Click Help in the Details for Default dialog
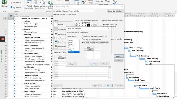Viewport: 177px width, 99px height. (x=72, y=64)
